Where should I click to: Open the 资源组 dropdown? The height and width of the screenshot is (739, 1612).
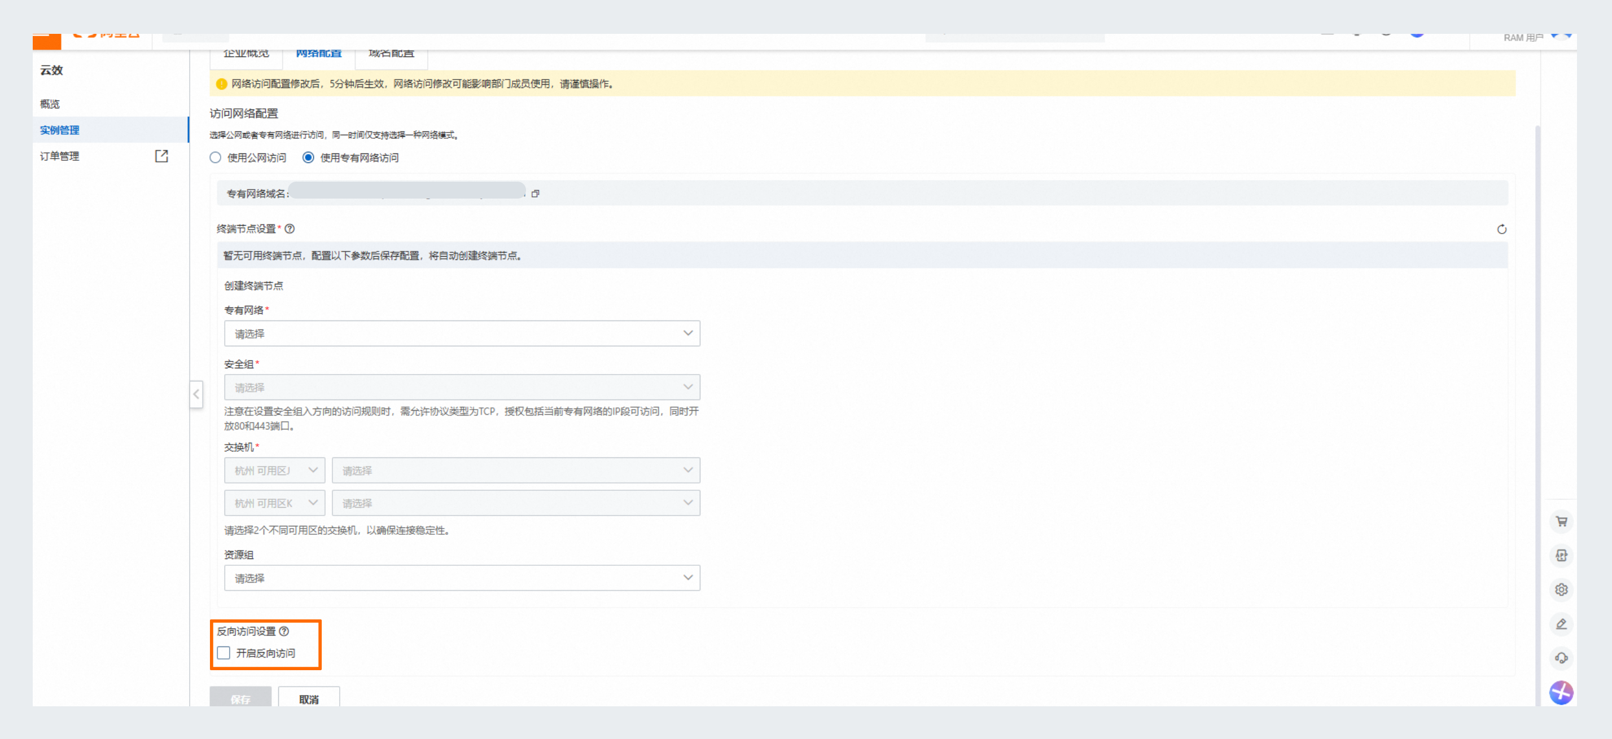(462, 578)
